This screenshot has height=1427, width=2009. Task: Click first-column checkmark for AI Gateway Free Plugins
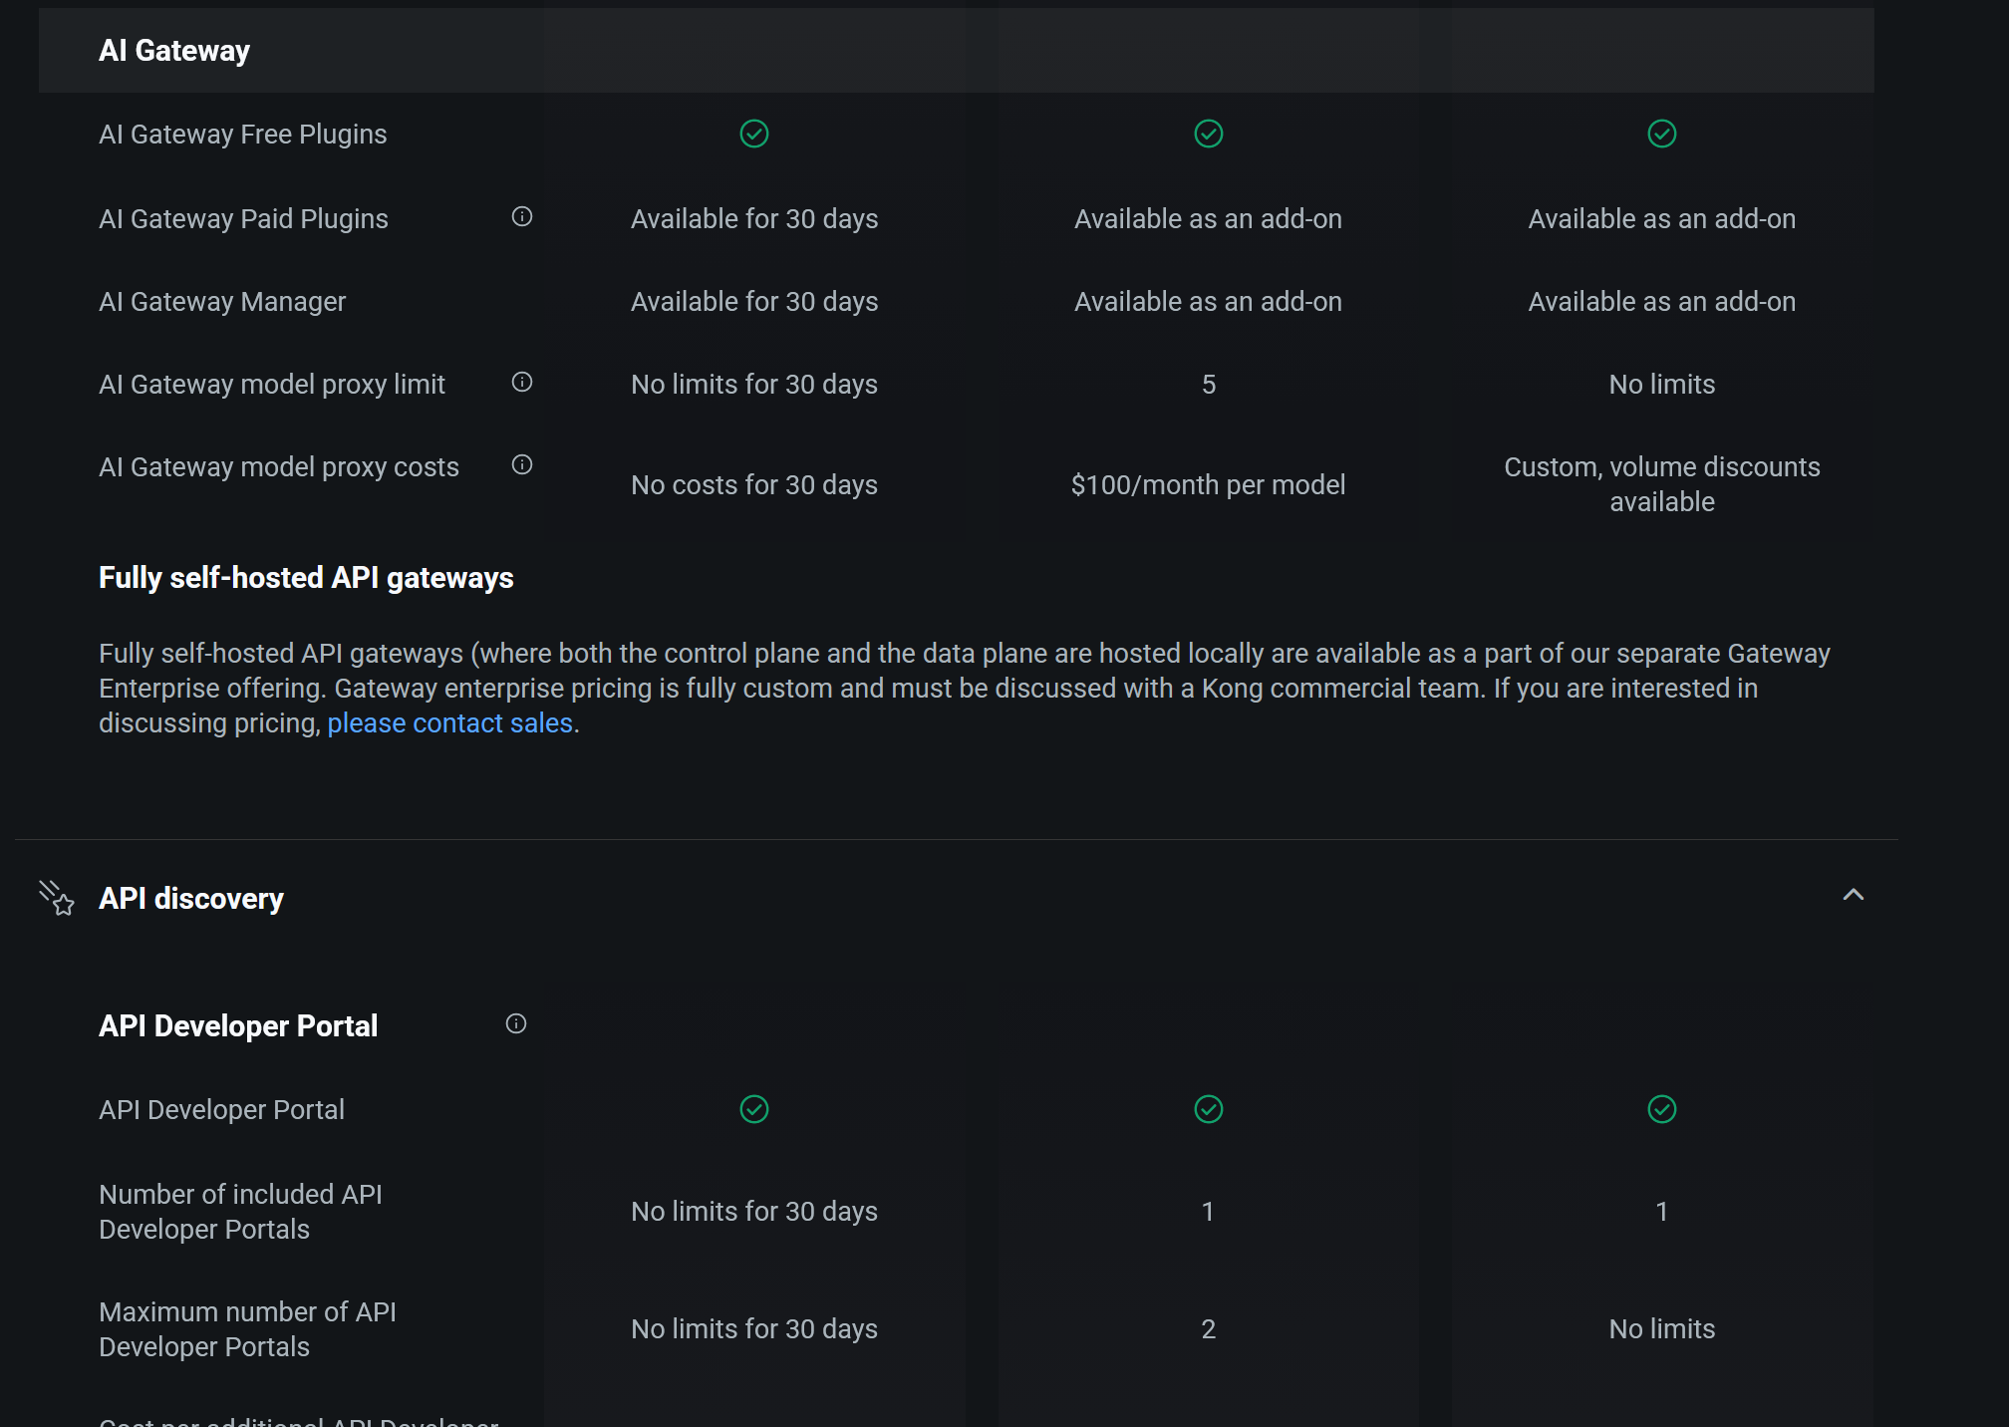click(754, 134)
